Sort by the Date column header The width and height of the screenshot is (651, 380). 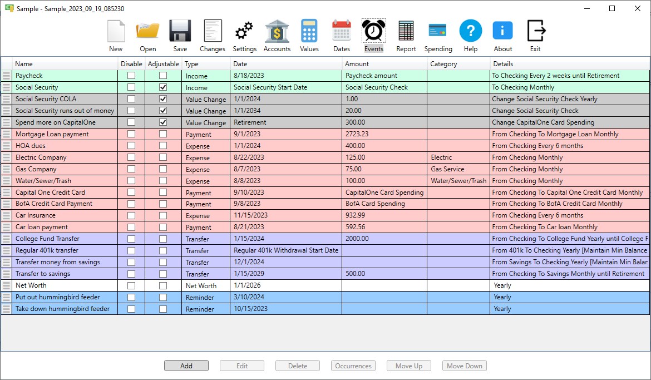(x=286, y=64)
